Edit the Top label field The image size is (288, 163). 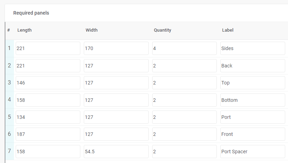[252, 83]
